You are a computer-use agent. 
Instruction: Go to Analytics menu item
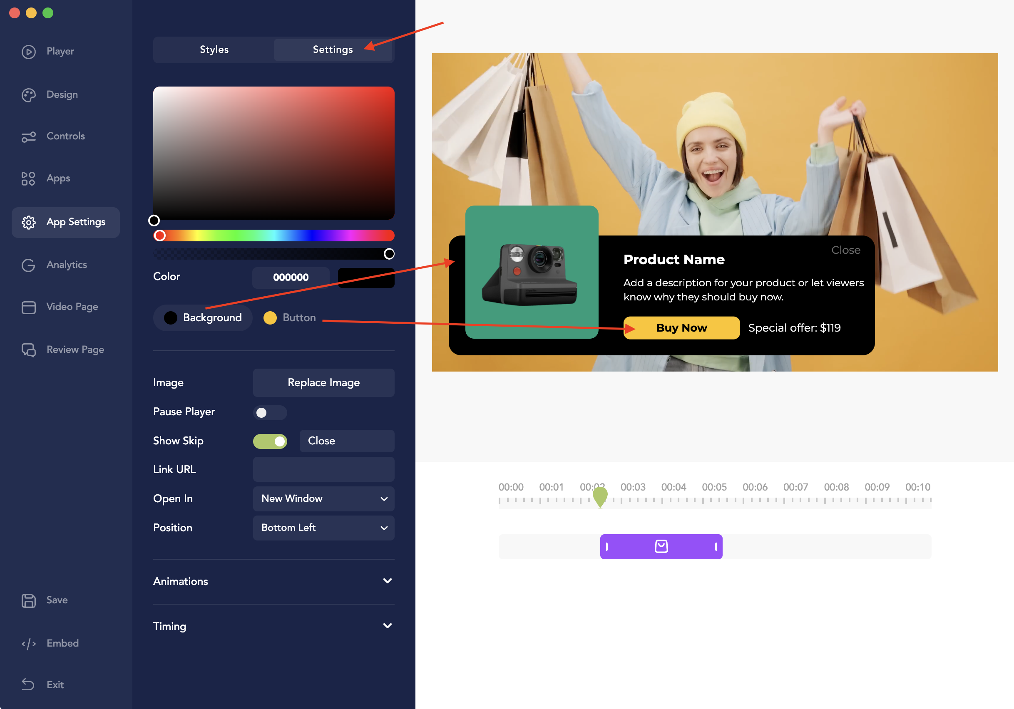67,265
